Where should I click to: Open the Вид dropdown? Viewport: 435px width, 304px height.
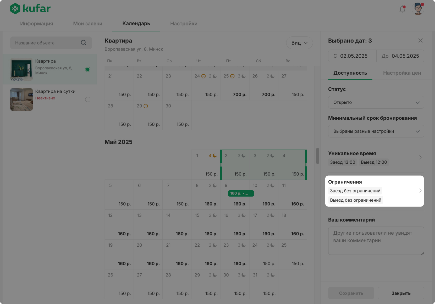click(x=299, y=43)
